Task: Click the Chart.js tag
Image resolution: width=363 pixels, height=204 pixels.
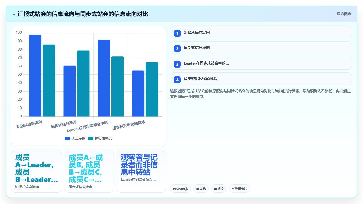Action: coord(180,189)
